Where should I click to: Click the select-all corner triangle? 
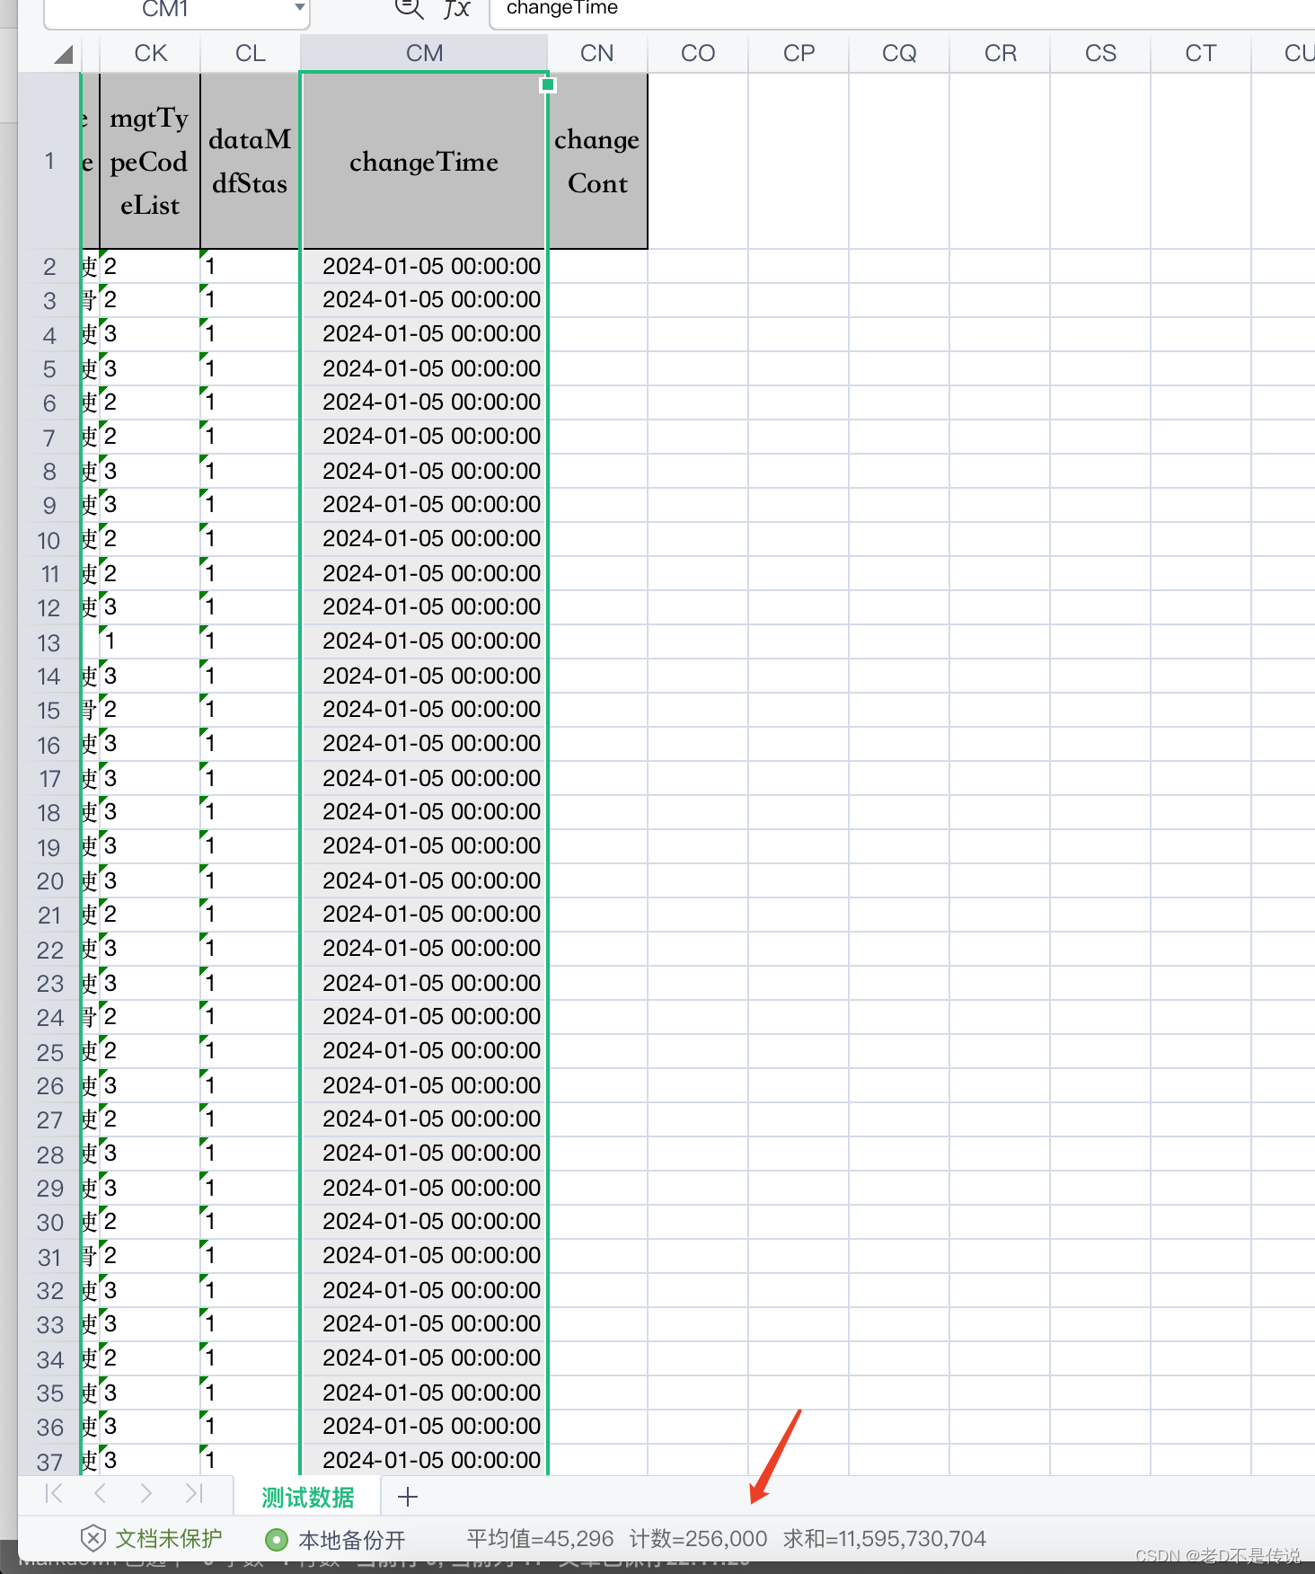pyautogui.click(x=62, y=54)
